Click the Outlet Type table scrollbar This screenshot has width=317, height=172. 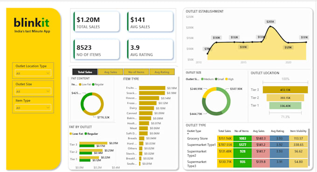tap(309, 148)
